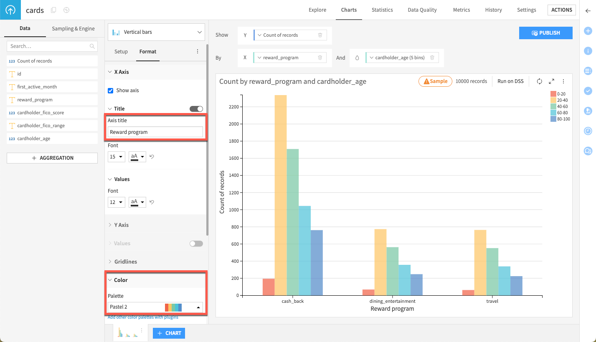Open the Info panel from the right sidebar
Screen dimensions: 596x342
[x=588, y=51]
